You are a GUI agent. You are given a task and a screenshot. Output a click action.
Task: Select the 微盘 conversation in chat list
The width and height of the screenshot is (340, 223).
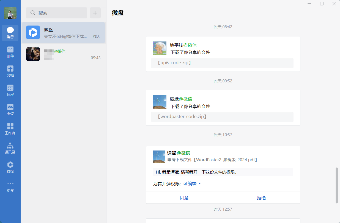coord(63,33)
